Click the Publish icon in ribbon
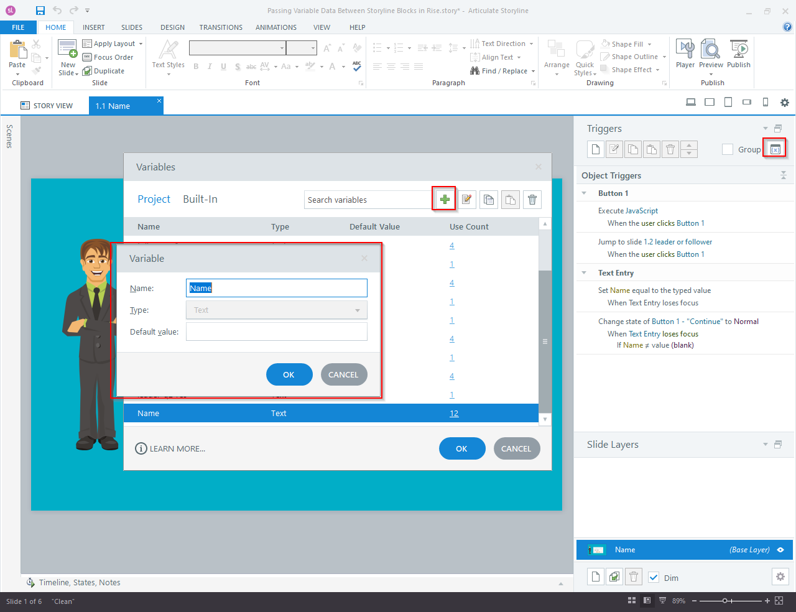 (x=739, y=49)
